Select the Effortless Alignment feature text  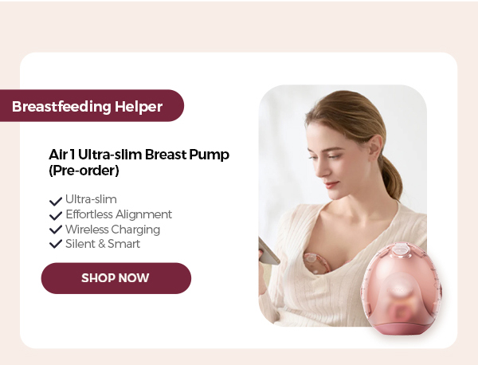119,214
